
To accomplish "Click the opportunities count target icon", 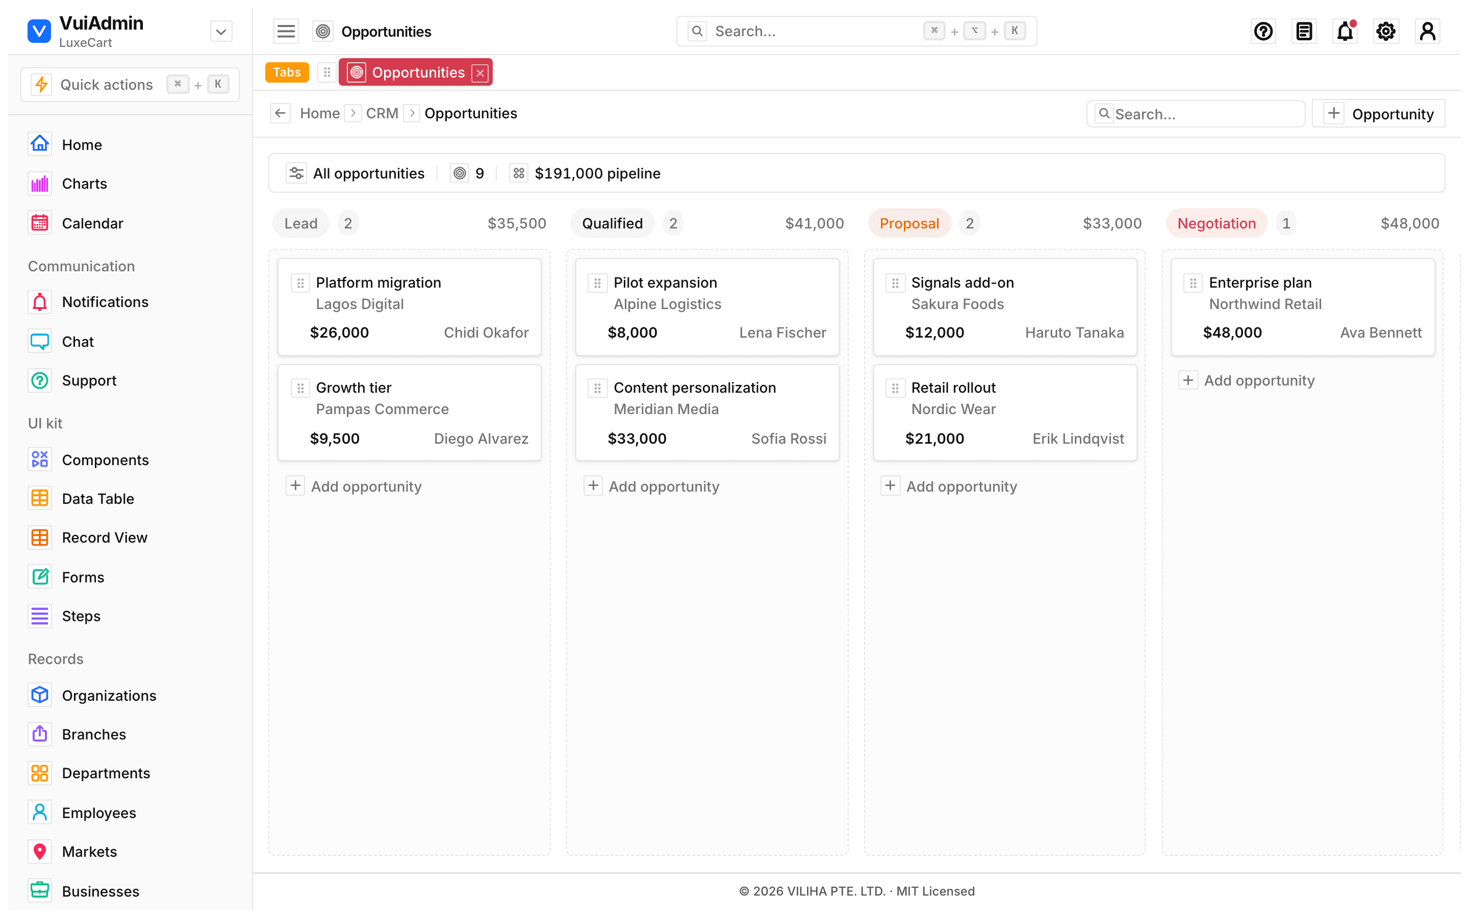I will [460, 173].
